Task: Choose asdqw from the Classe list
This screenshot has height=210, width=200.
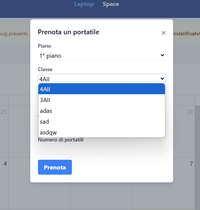Action: click(102, 132)
